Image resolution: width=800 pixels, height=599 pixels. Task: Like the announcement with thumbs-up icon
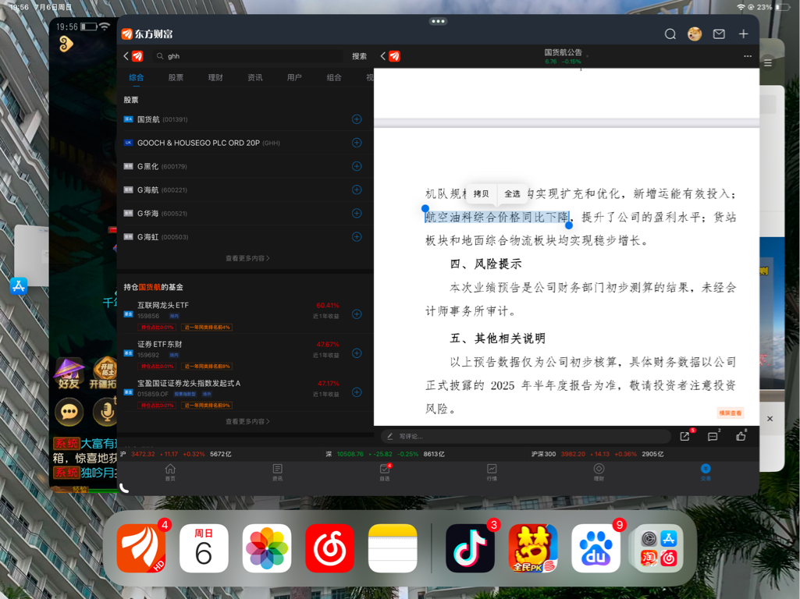[x=741, y=436]
